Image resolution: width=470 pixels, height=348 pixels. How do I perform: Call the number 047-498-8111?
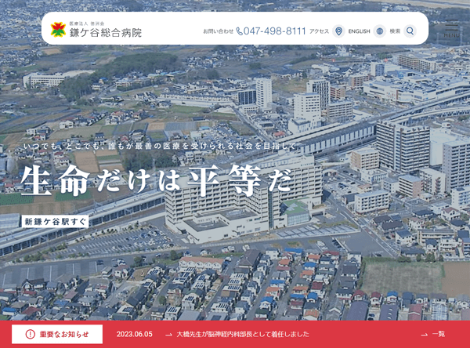point(275,31)
